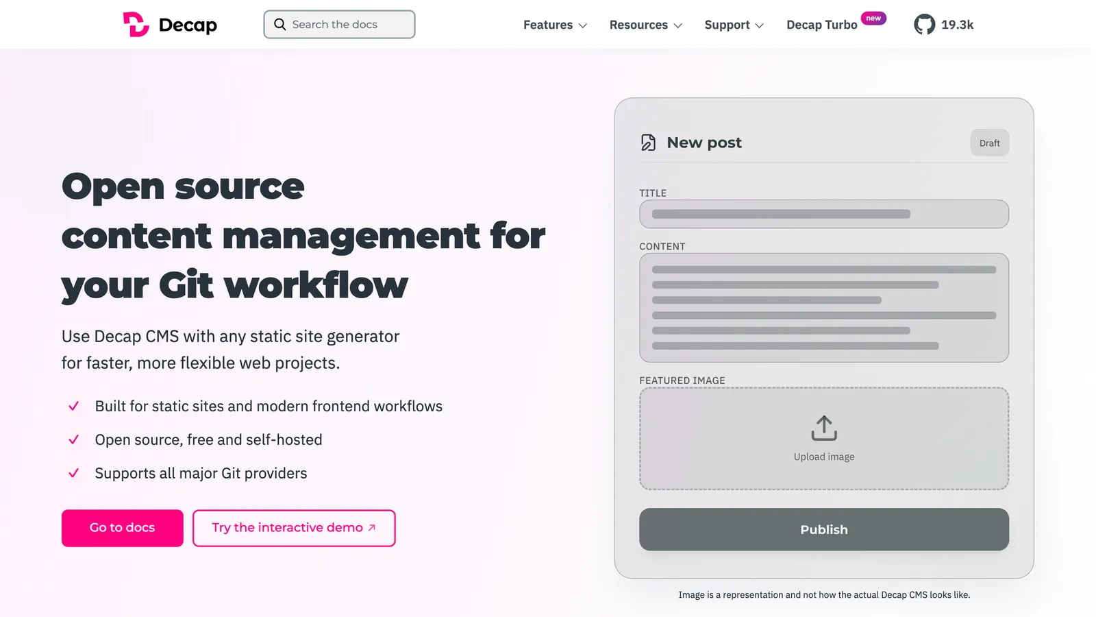The height and width of the screenshot is (617, 1096).
Task: Click the checkmark beside static sites bullet
Action: (74, 406)
